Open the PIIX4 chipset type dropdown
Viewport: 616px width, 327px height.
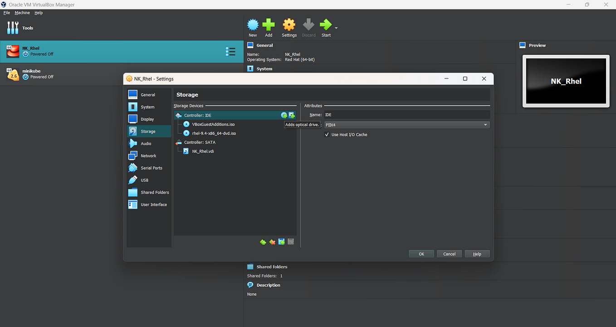click(x=485, y=124)
